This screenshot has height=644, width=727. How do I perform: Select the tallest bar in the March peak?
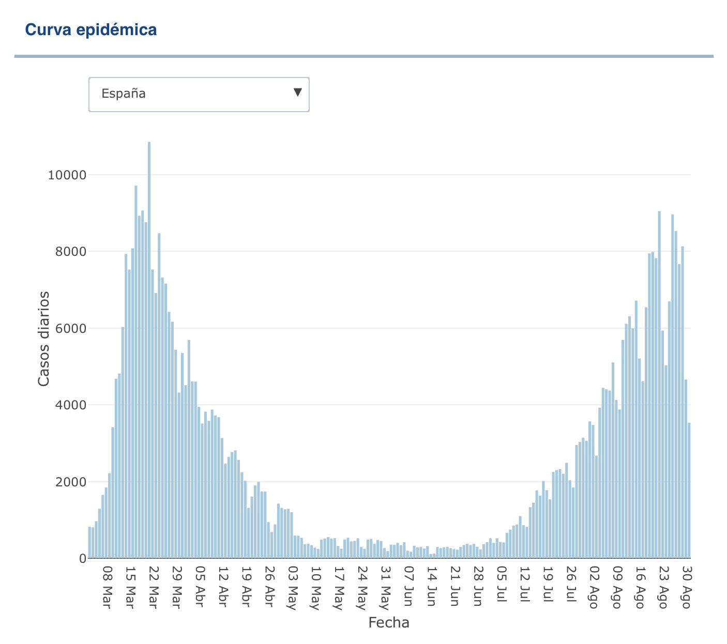pos(149,349)
